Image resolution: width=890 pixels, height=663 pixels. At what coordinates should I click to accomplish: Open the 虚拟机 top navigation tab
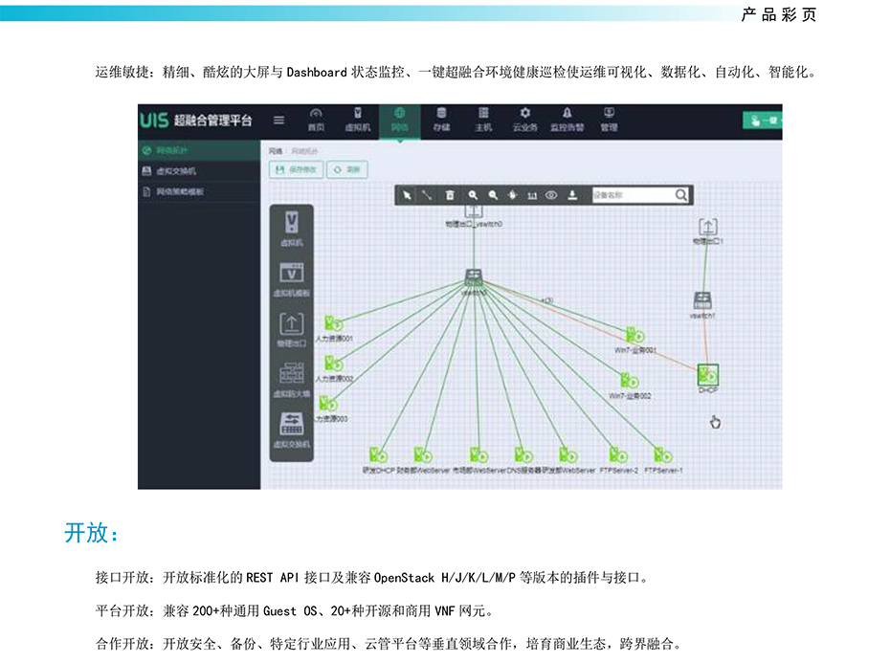358,120
